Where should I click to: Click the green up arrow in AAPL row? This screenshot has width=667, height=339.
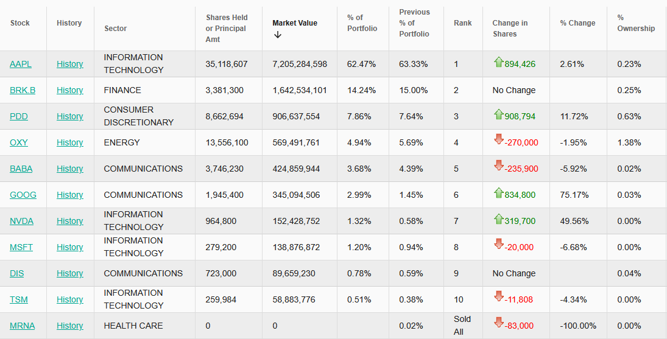point(498,62)
